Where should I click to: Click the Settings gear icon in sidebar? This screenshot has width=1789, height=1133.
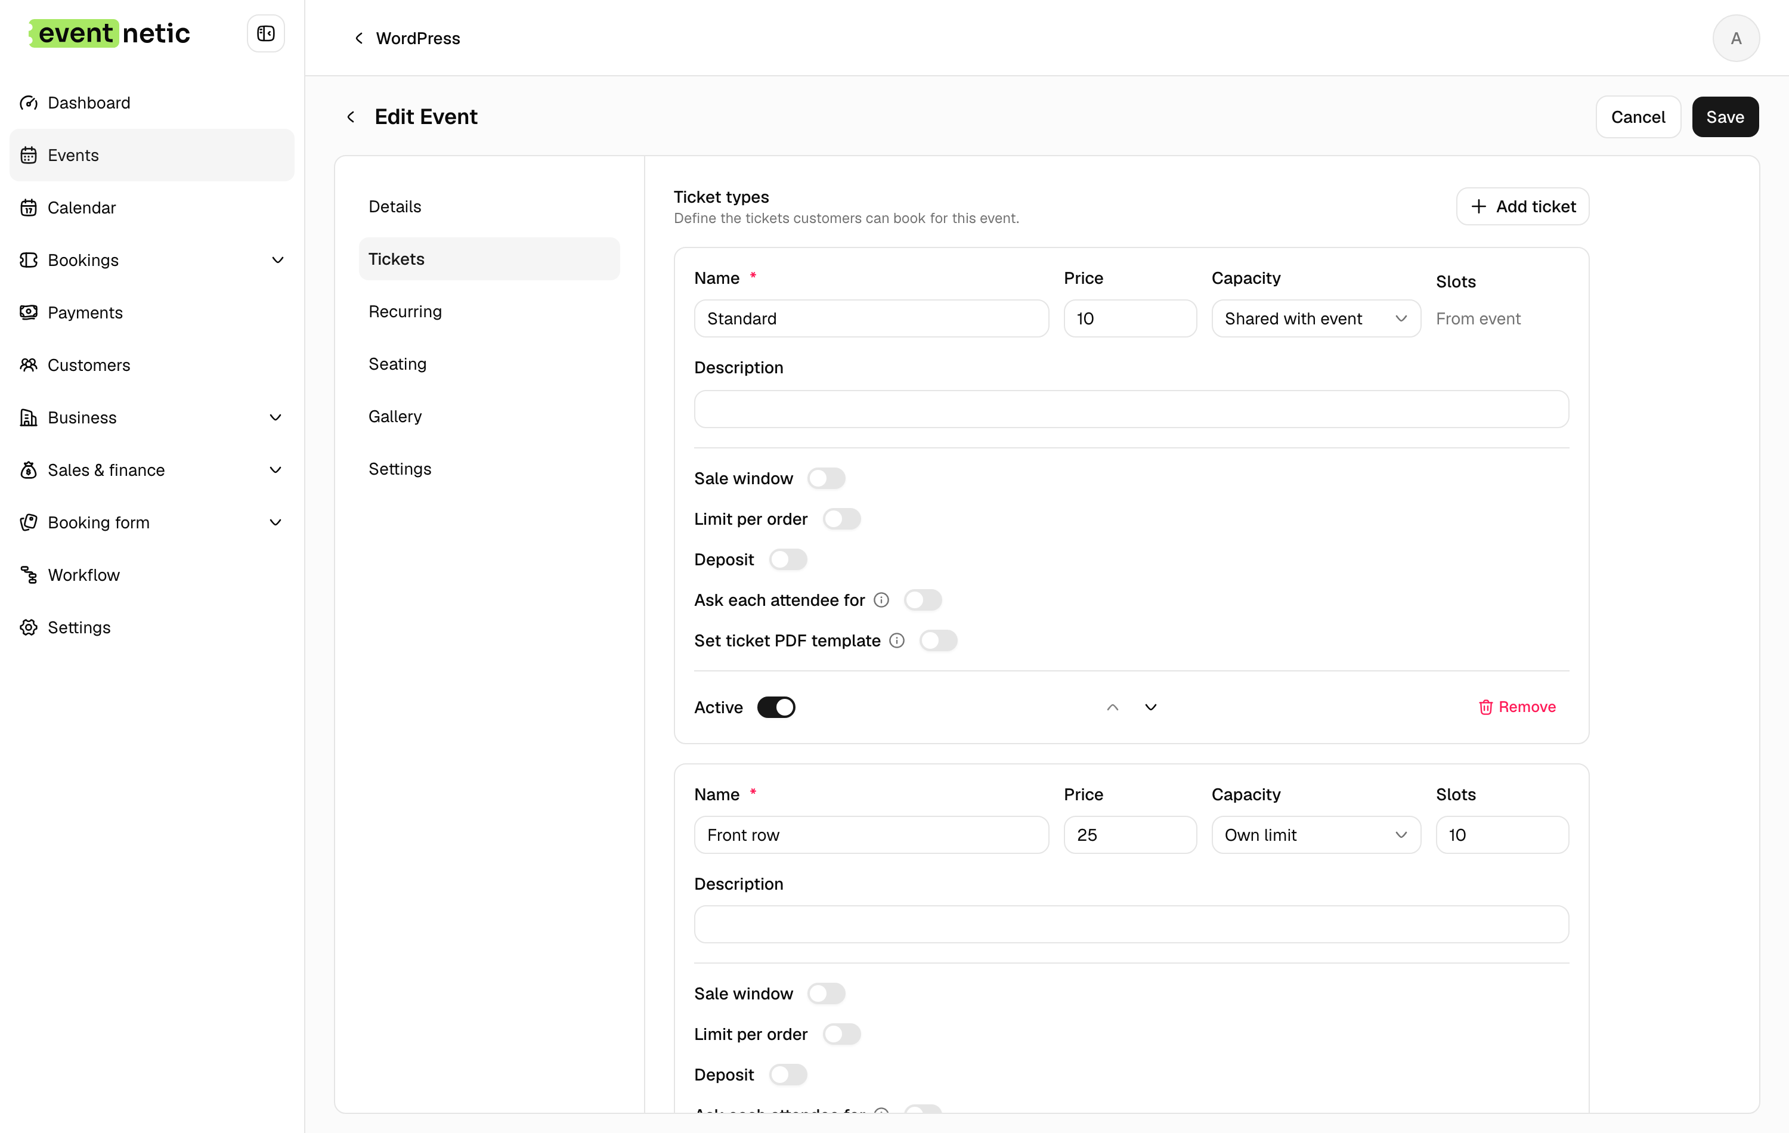(28, 628)
